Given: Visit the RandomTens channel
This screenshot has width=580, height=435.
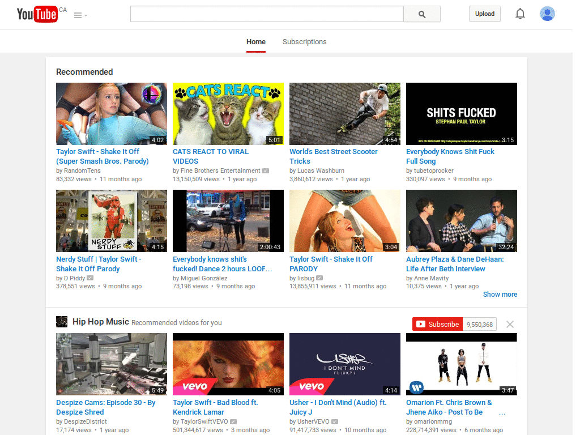Looking at the screenshot, I should 82,170.
